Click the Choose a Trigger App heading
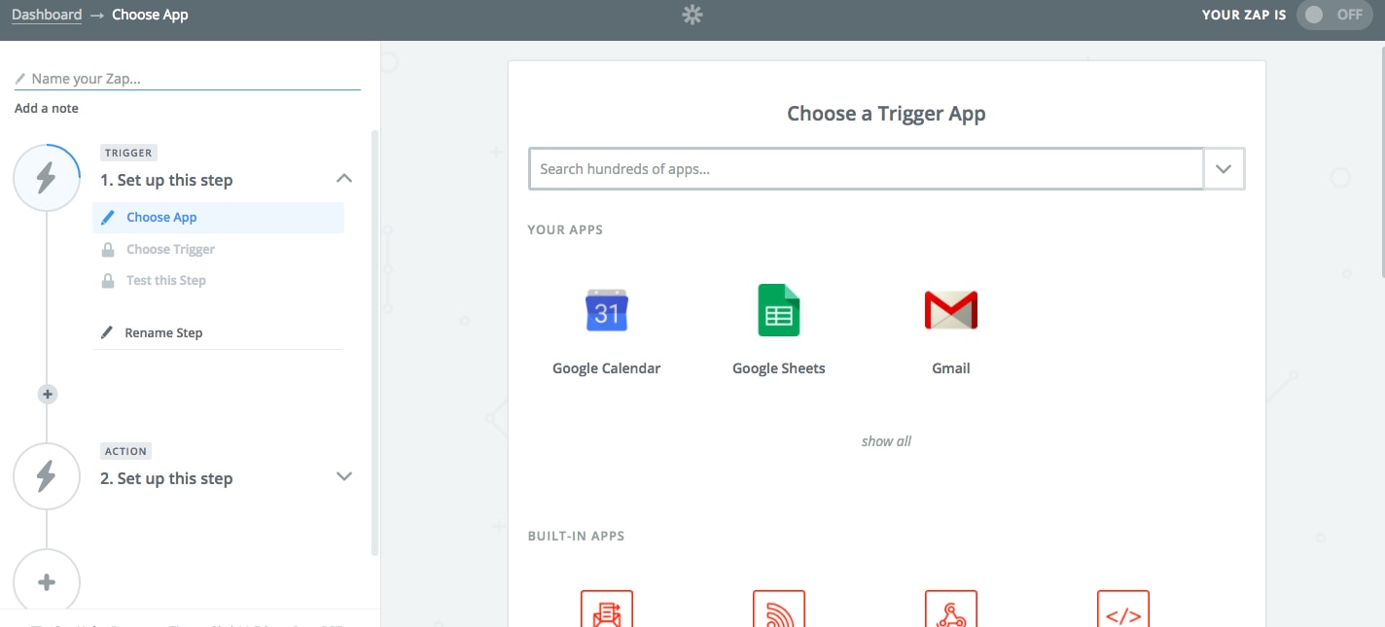Image resolution: width=1385 pixels, height=627 pixels. [x=886, y=114]
